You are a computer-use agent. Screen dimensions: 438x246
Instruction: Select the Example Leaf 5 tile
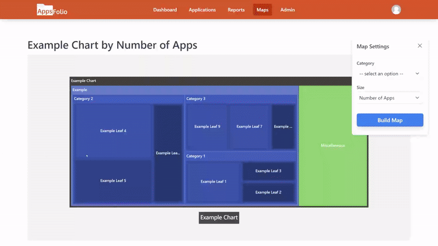113,180
